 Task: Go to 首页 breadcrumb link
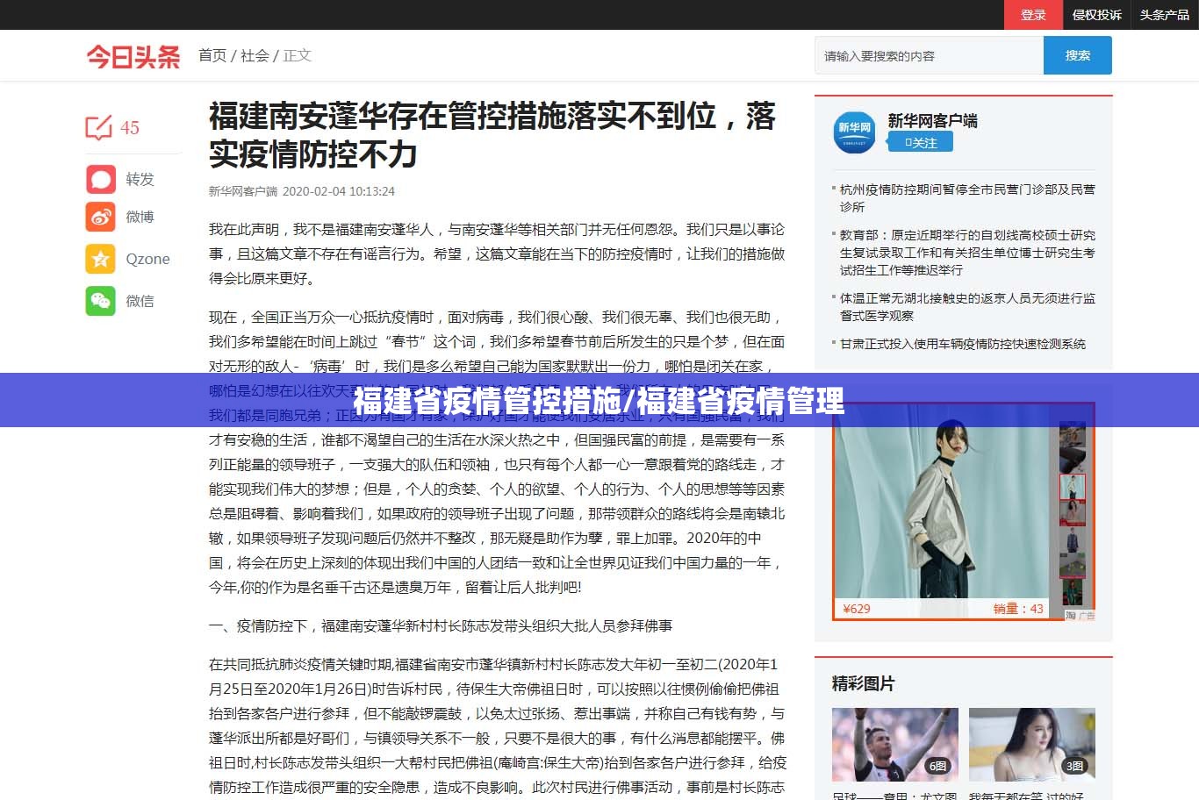coord(212,55)
